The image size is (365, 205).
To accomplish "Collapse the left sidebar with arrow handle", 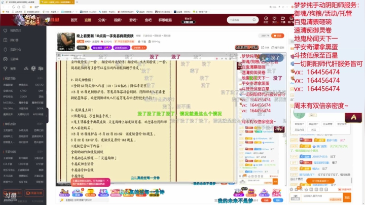I will 47,115.
